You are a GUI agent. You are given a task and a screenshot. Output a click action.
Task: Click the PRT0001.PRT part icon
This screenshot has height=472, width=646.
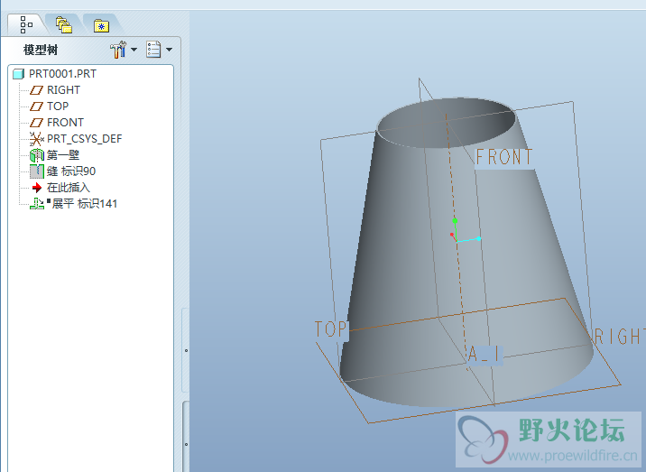pos(19,74)
